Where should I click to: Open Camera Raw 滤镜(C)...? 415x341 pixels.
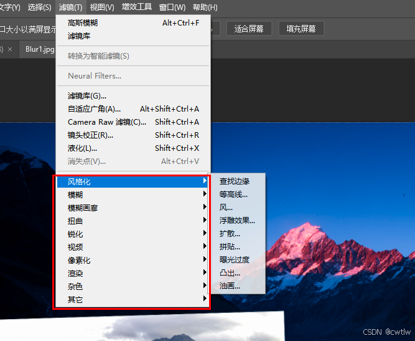click(133, 122)
